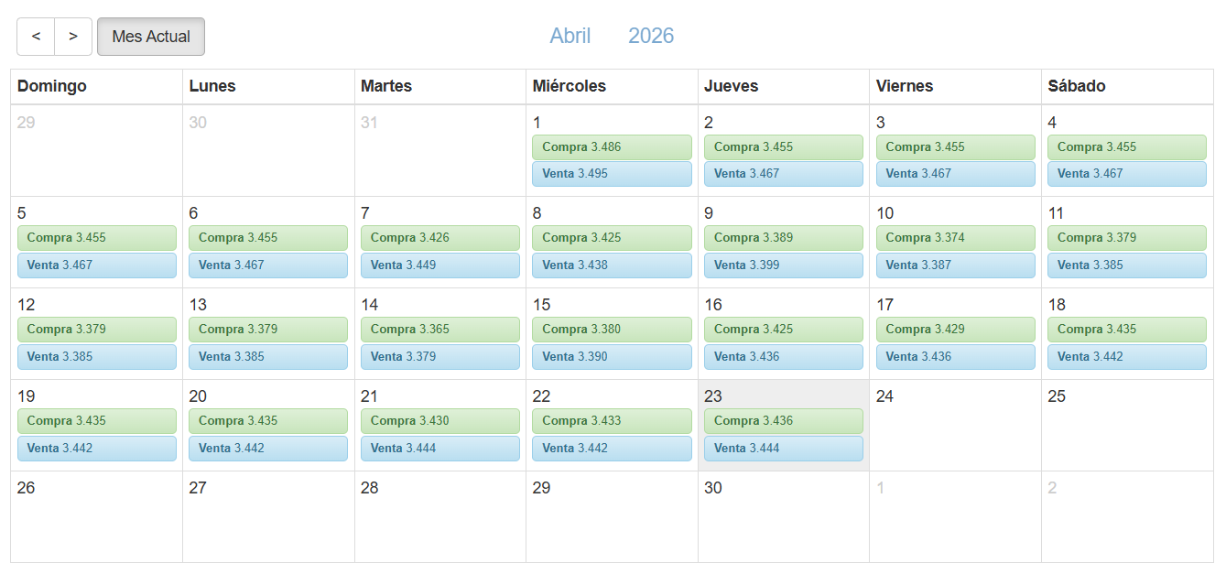Click Compra 3.380 on April 15

point(612,330)
